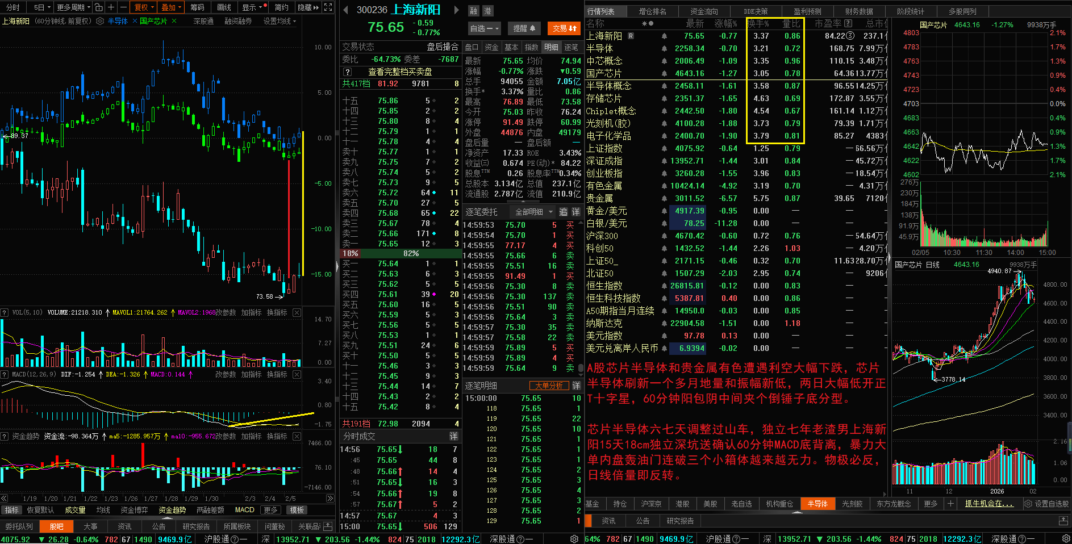This screenshot has height=544, width=1072.
Task: Toggle 均线 indicator
Action: pyautogui.click(x=103, y=510)
